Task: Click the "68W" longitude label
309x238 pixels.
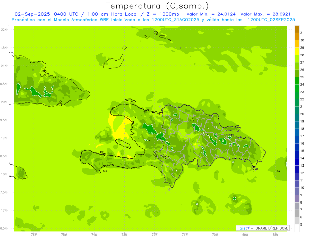Action: coord(275,234)
